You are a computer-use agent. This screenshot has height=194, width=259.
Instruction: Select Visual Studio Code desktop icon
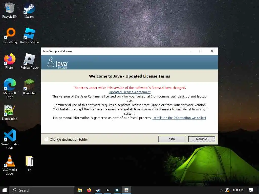(x=10, y=139)
